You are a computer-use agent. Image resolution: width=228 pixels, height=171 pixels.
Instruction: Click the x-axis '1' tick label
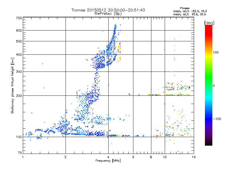(23, 157)
